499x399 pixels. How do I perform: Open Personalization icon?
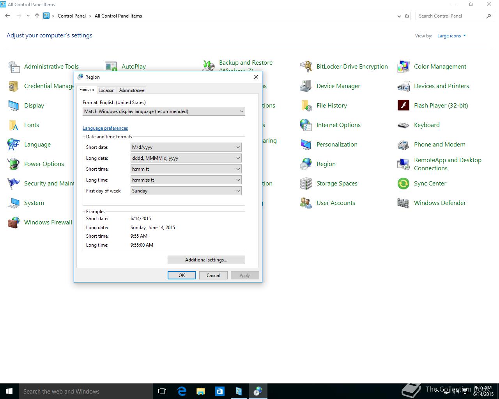pyautogui.click(x=306, y=145)
